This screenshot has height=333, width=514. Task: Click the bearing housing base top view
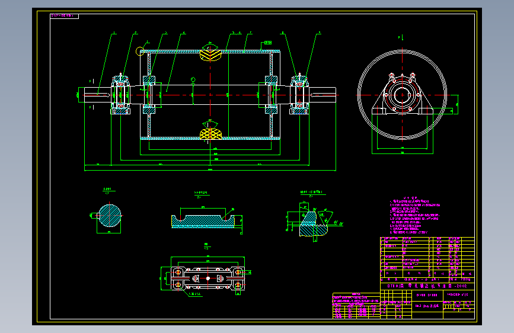coord(207,278)
